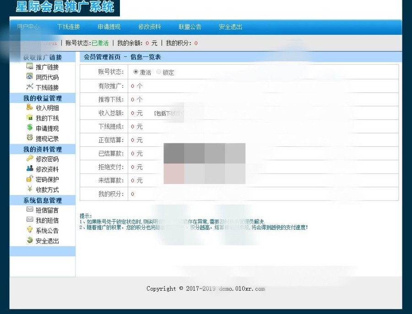This screenshot has height=314, width=412.
Task: Click the 我的资料管理 section header
Action: (x=43, y=149)
